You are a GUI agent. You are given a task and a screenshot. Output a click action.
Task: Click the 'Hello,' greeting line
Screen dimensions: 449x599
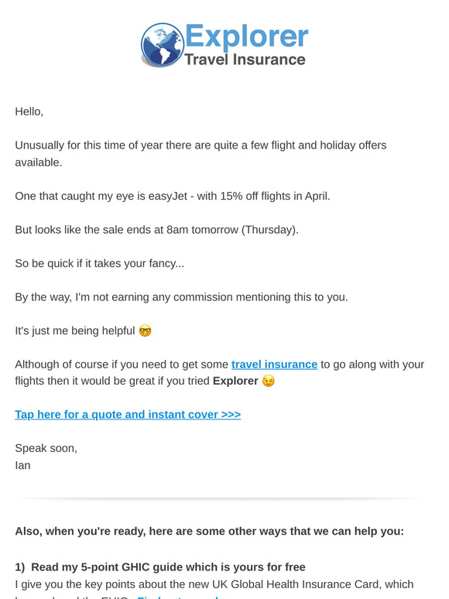[29, 111]
